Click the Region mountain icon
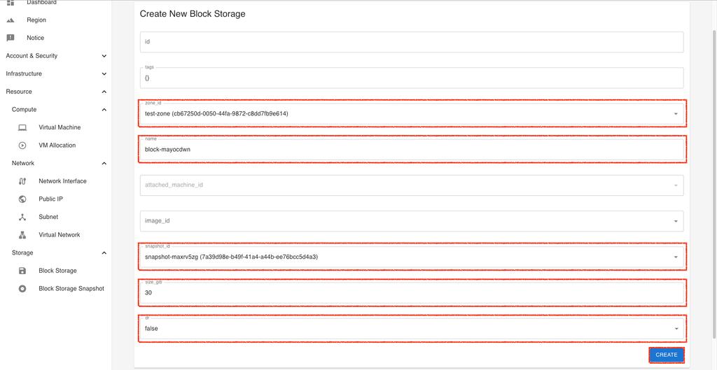This screenshot has height=370, width=717. (x=10, y=20)
